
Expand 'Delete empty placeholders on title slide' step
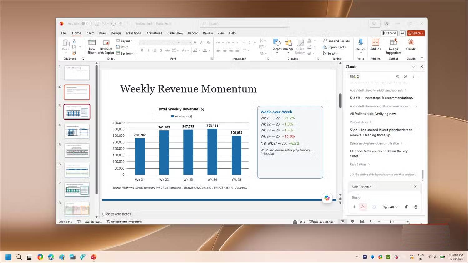[x=376, y=143]
